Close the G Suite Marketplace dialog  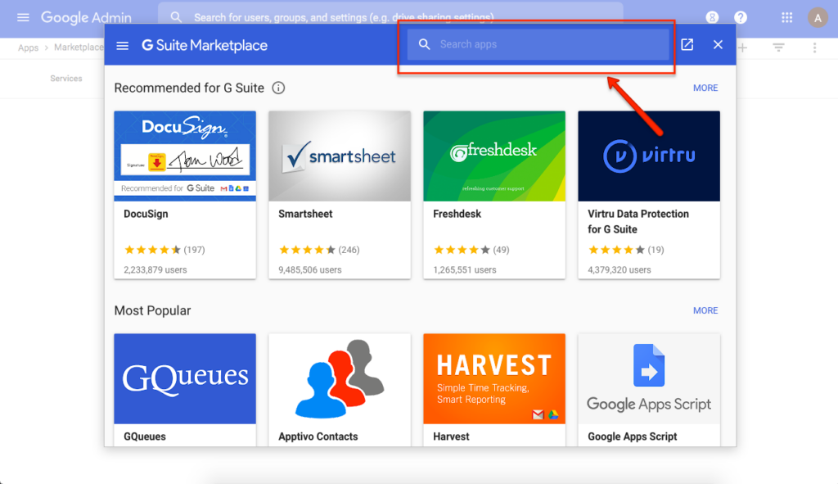[718, 44]
